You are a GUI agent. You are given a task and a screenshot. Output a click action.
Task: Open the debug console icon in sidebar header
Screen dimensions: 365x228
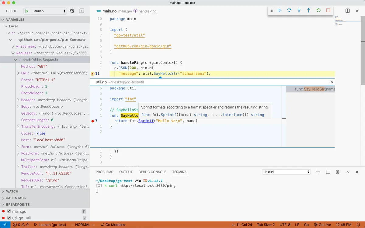[82, 11]
